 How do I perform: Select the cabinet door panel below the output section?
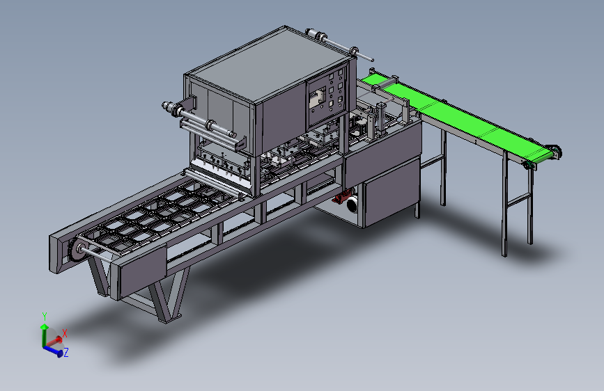391,192
